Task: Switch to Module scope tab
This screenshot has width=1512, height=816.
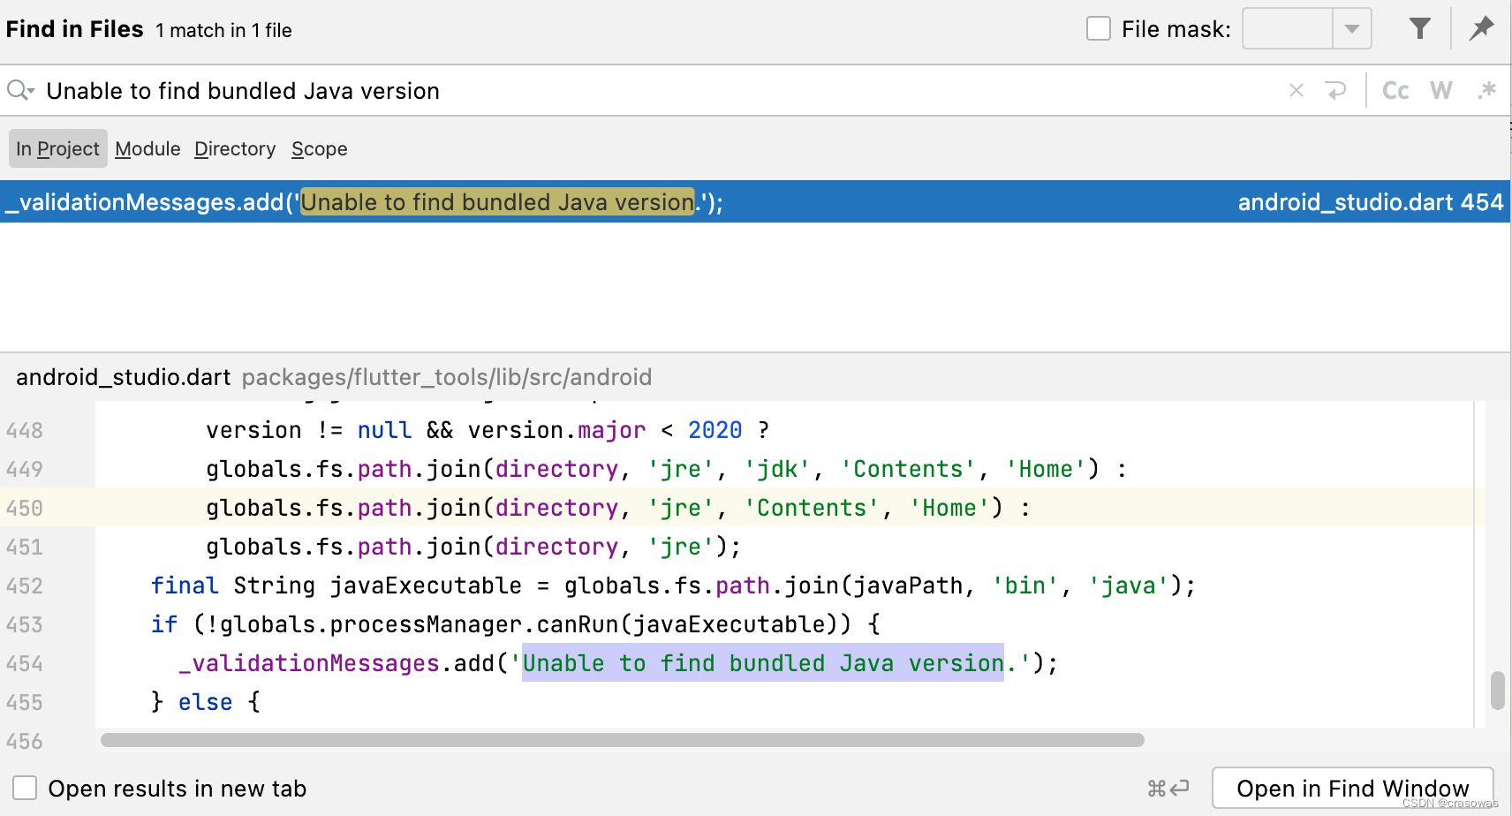Action: [147, 148]
